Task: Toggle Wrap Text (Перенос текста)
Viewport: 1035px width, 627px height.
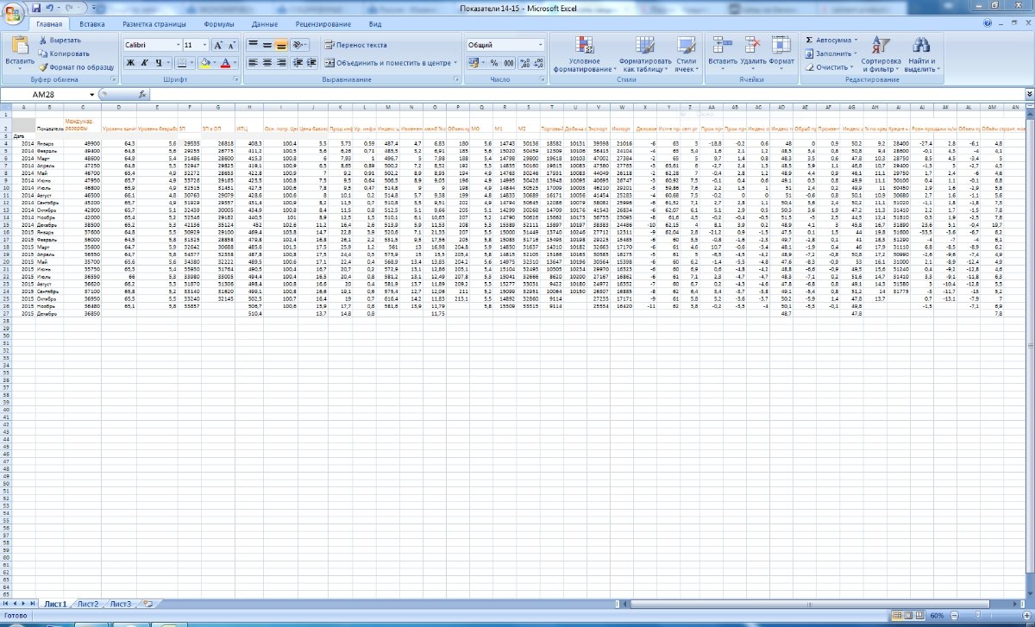Action: [x=355, y=45]
